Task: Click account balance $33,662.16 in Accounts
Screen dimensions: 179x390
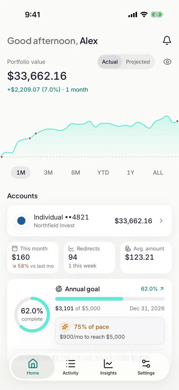Action: click(133, 221)
